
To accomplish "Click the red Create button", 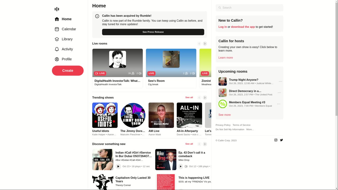I will coord(68,70).
